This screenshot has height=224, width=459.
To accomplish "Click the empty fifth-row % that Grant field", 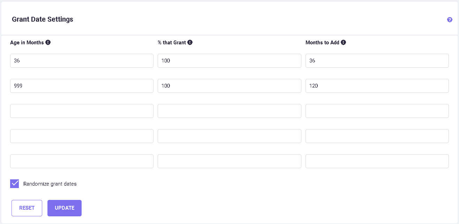I will [229, 161].
